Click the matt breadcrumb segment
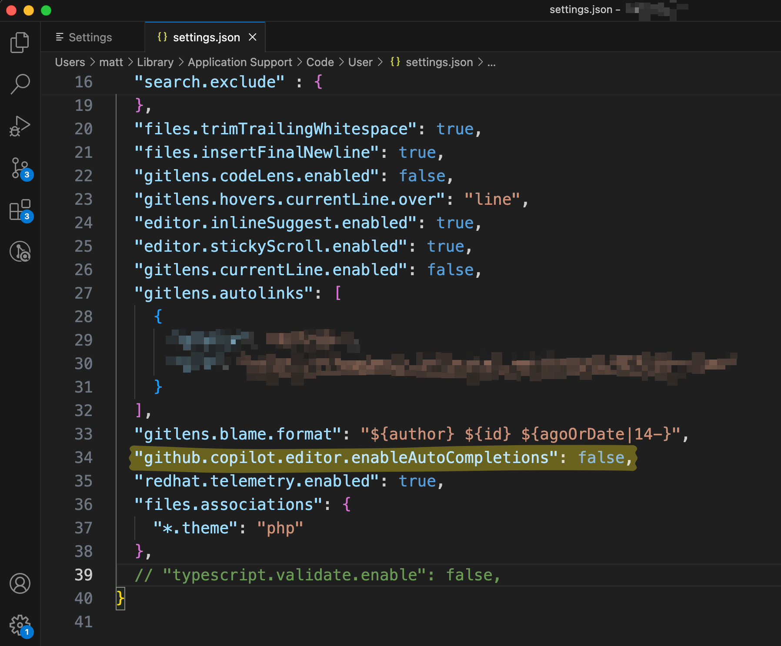Image resolution: width=781 pixels, height=646 pixels. (x=111, y=62)
